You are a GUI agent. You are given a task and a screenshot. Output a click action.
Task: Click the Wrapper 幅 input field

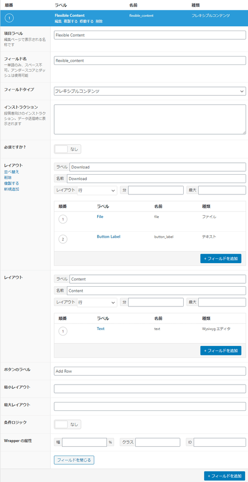click(85, 442)
